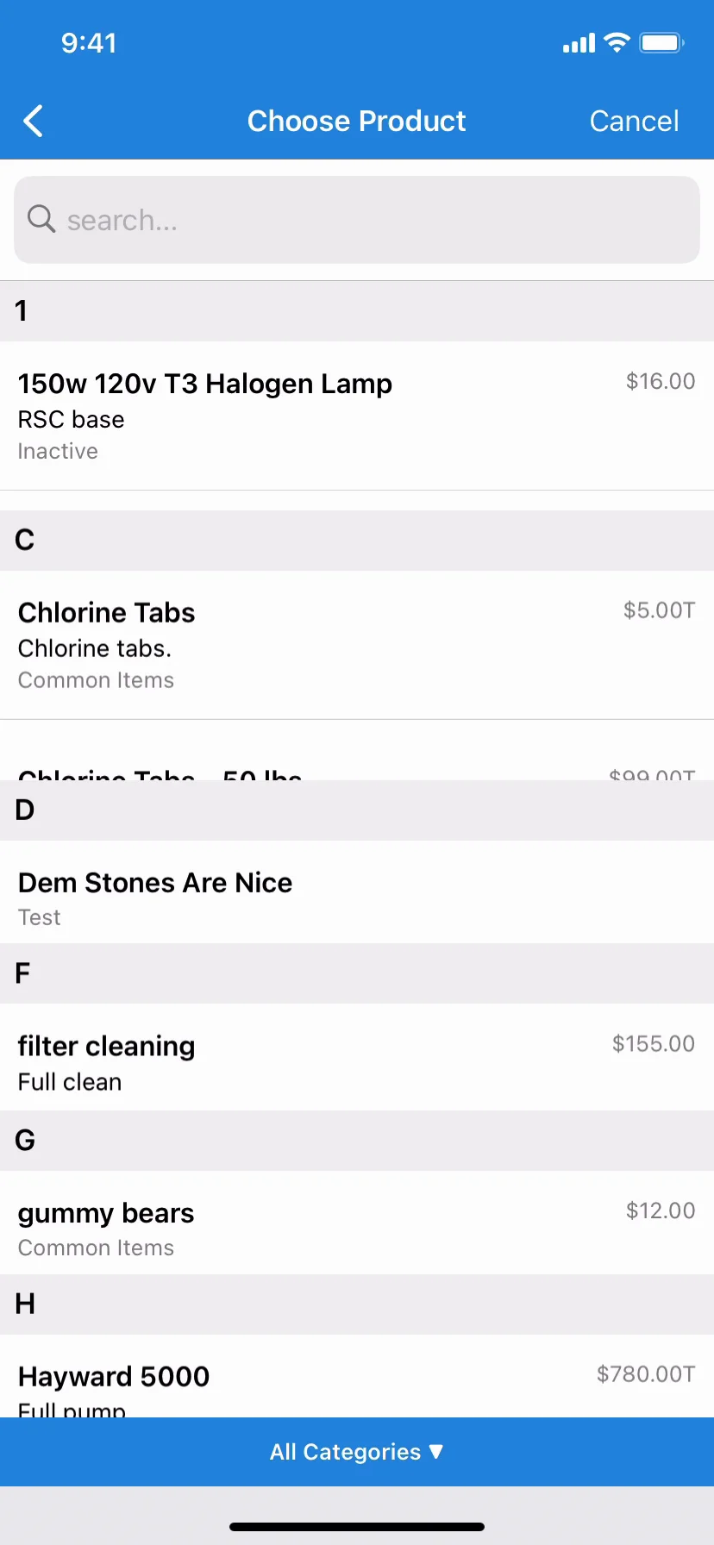714x1545 pixels.
Task: Tap the clock showing 9:41
Action: point(89,43)
